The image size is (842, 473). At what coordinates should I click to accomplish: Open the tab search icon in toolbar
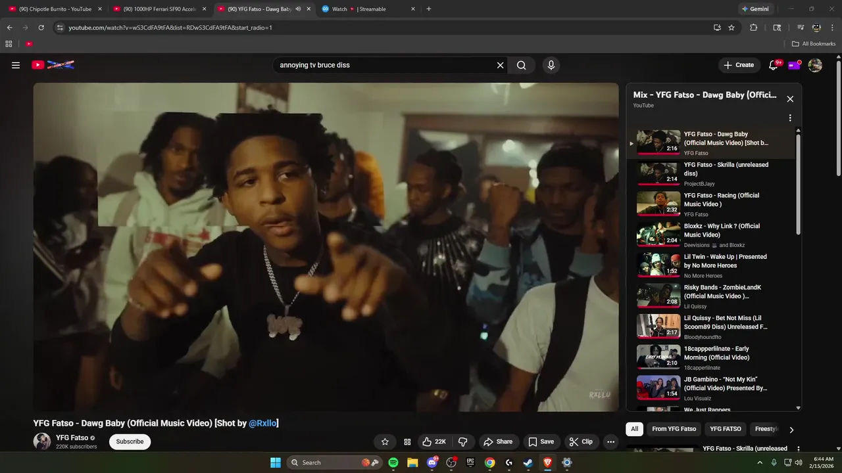coord(777,28)
